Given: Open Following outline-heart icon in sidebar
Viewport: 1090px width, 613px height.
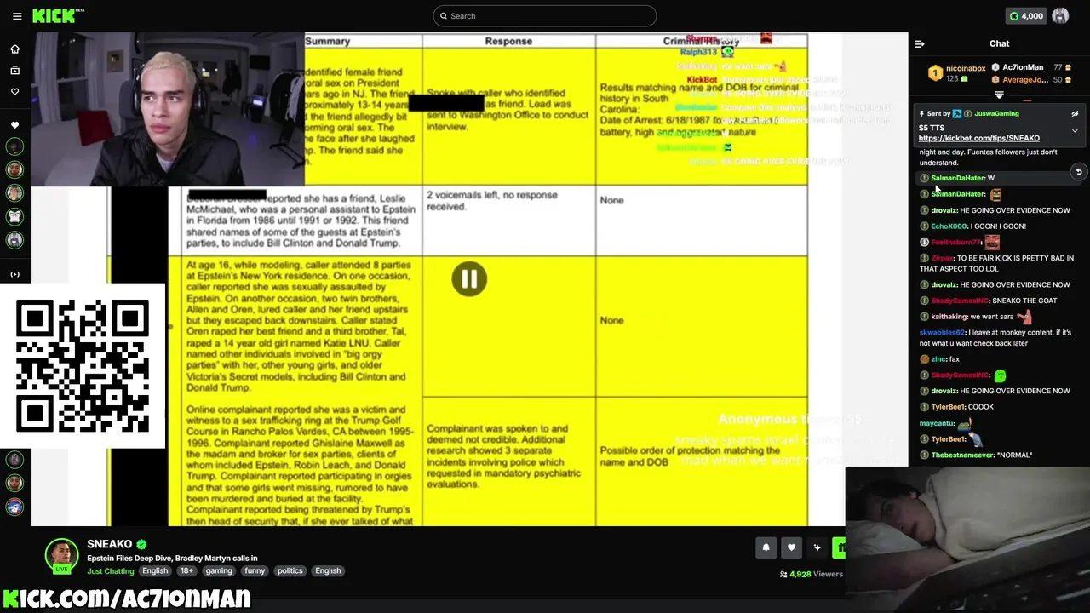Looking at the screenshot, I should pos(14,91).
